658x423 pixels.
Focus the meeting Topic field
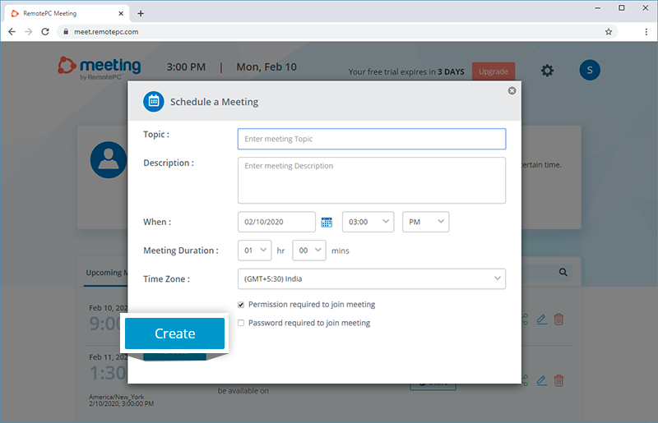coord(372,139)
